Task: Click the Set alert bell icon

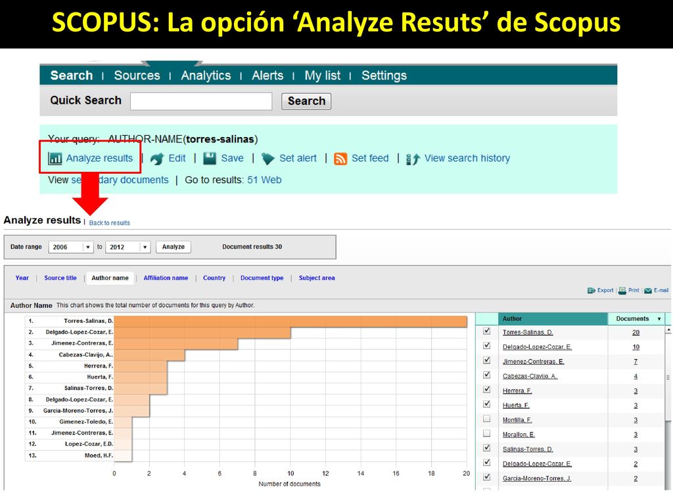Action: tap(268, 159)
